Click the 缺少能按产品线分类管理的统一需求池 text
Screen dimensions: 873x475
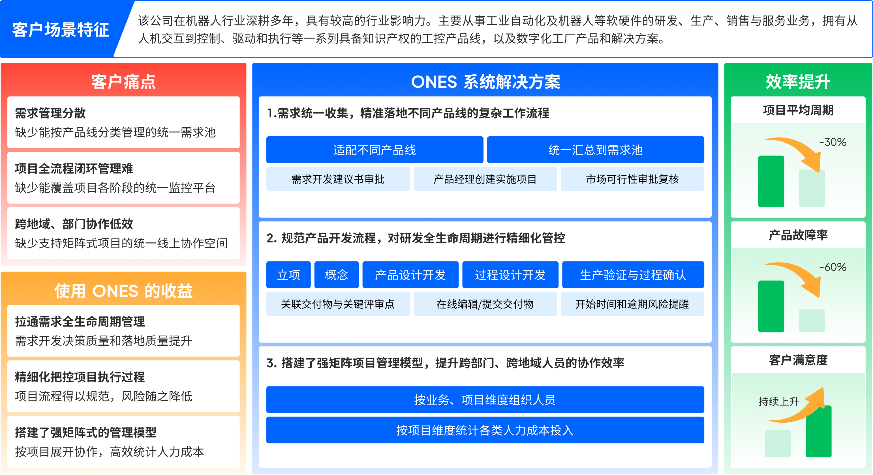pyautogui.click(x=115, y=132)
